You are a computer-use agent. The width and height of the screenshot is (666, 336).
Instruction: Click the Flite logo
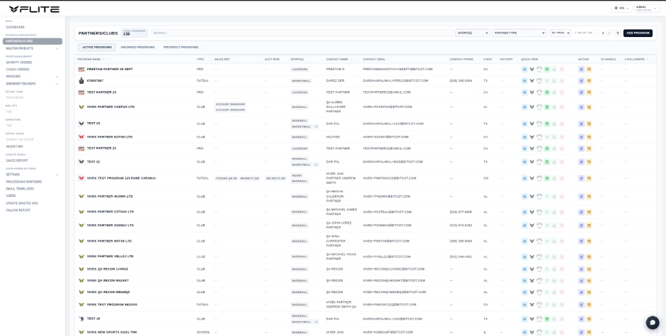point(34,9)
